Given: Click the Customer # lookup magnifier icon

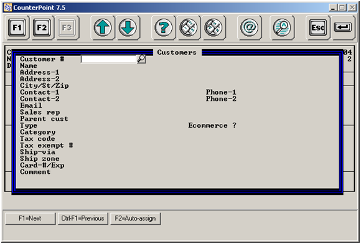Looking at the screenshot, I should (141, 59).
